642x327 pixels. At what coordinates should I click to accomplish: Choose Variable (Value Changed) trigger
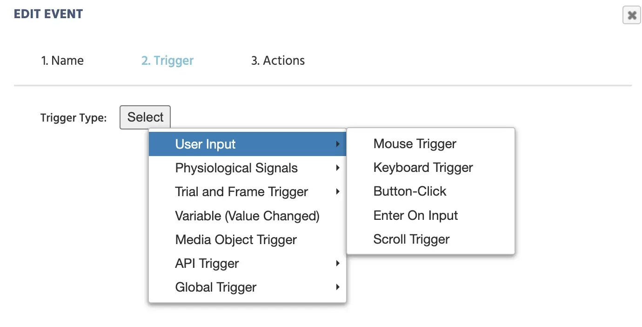pos(247,216)
